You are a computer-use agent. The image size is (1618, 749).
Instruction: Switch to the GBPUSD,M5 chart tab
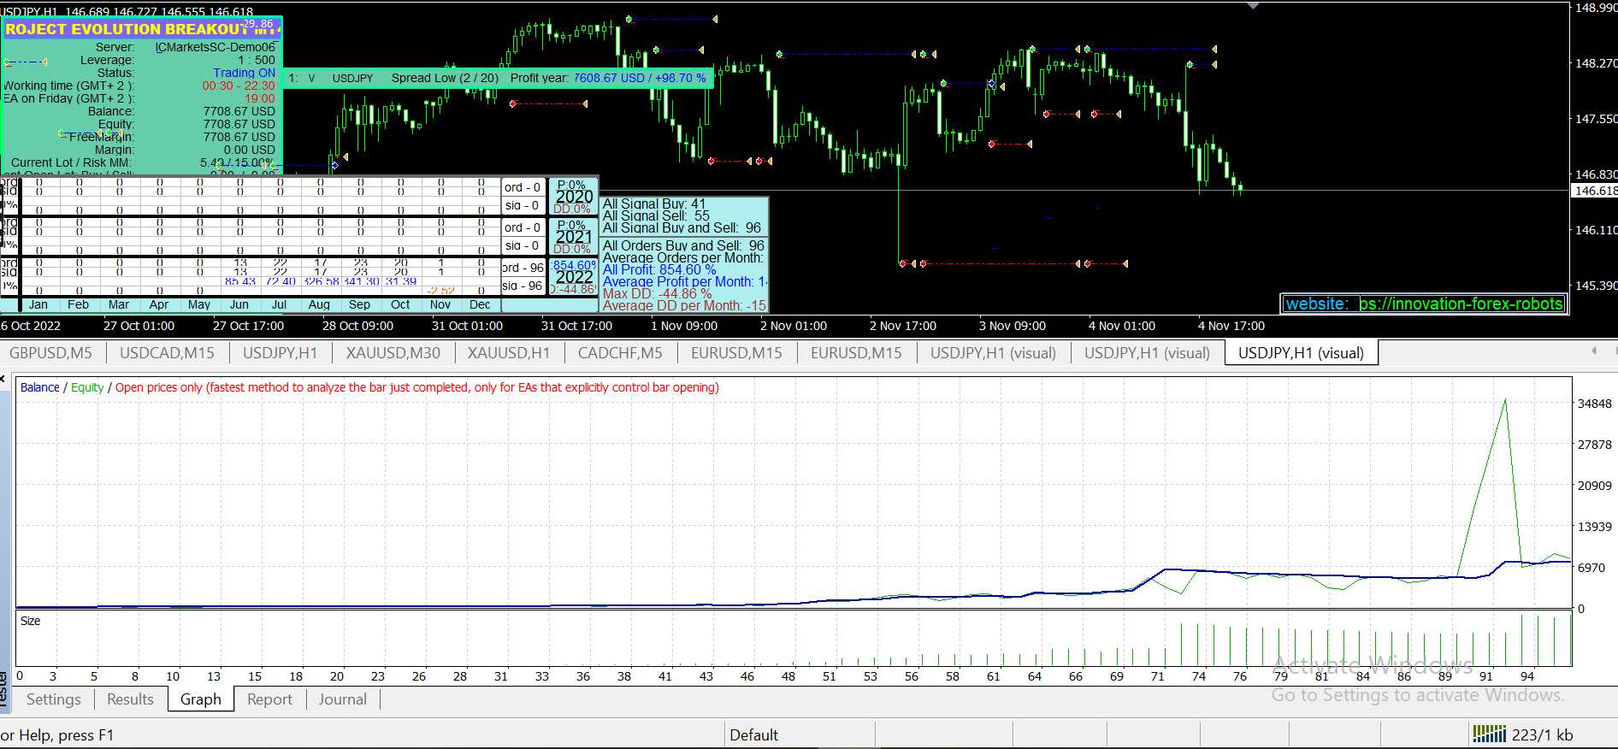pyautogui.click(x=50, y=352)
